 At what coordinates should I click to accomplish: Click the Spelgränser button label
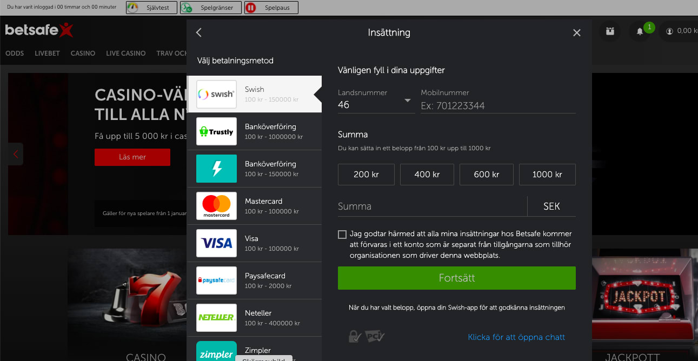(217, 8)
